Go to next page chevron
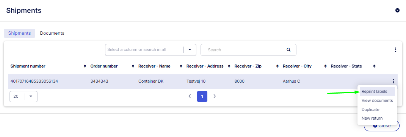The image size is (406, 137). point(215,96)
